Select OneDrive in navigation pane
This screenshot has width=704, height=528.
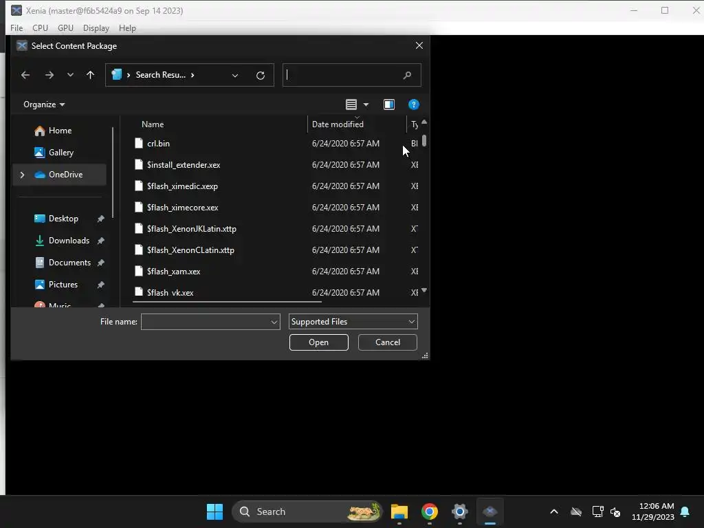(x=59, y=175)
